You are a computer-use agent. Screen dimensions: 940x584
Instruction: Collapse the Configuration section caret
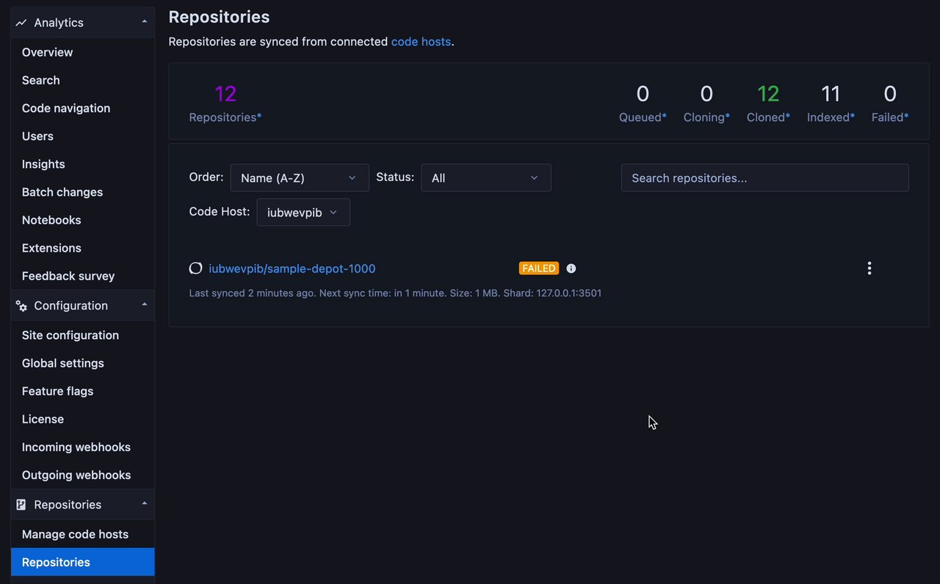(145, 304)
